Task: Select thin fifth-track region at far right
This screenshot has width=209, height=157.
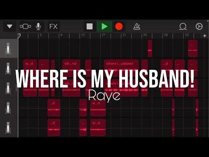Action: click(197, 128)
